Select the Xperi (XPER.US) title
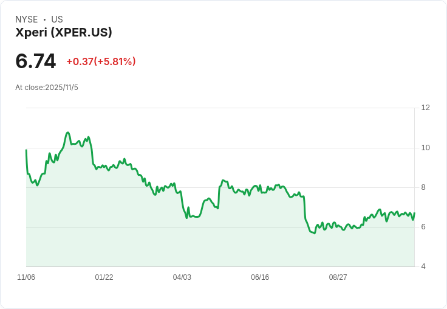The image size is (447, 309). pyautogui.click(x=64, y=33)
